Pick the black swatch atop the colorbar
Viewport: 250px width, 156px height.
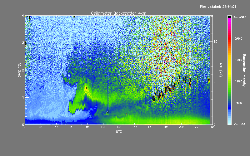[229, 17]
